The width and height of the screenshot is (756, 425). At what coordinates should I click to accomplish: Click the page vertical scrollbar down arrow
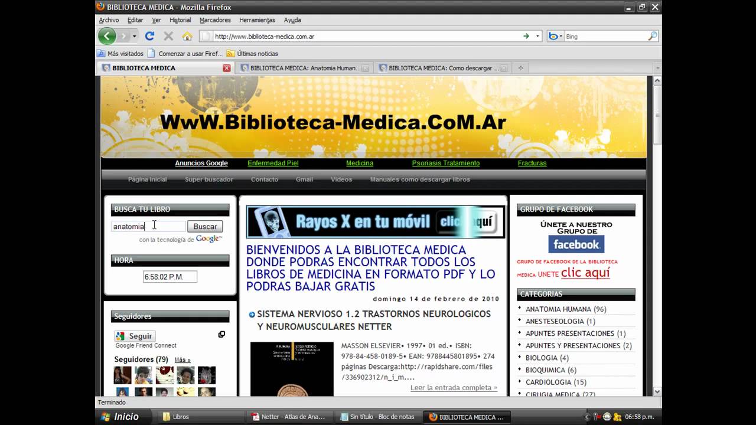coord(657,392)
